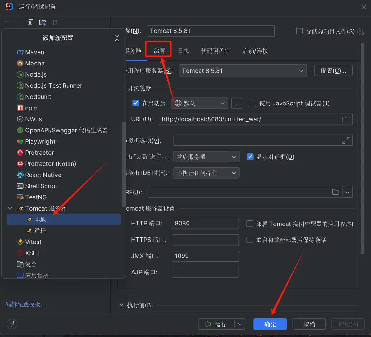Uncheck the 在启动后 checkbox
Image resolution: width=371 pixels, height=337 pixels.
pyautogui.click(x=136, y=103)
